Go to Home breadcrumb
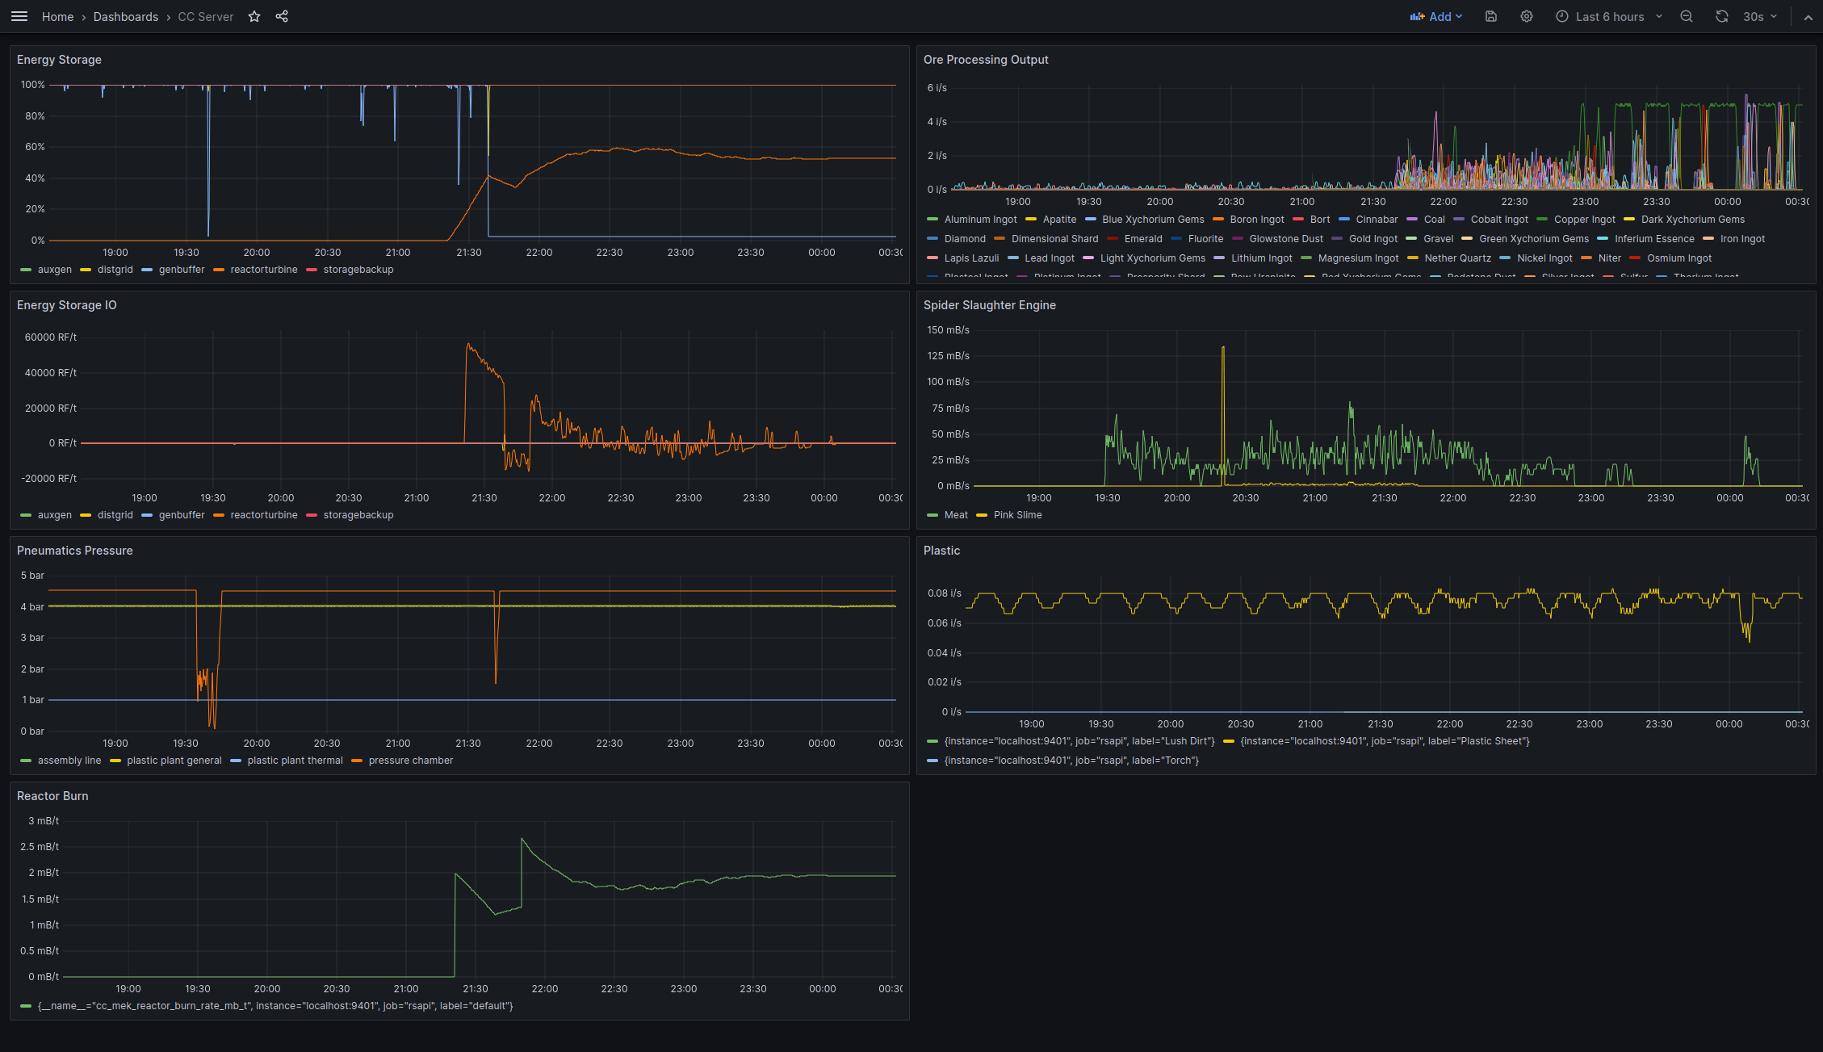This screenshot has height=1052, width=1823. pos(57,16)
